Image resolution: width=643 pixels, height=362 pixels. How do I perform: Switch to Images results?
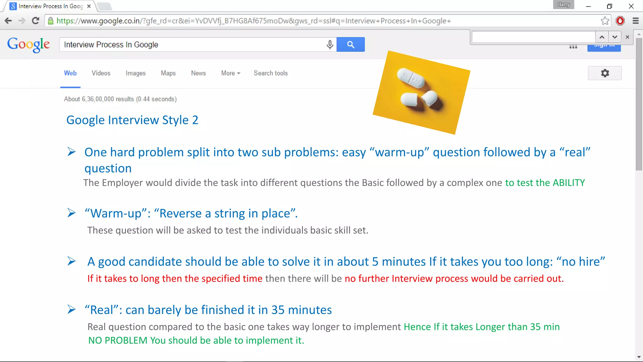click(x=136, y=73)
